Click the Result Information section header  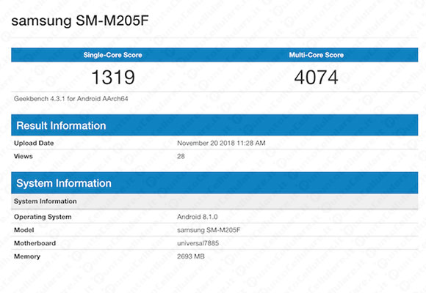coord(214,125)
